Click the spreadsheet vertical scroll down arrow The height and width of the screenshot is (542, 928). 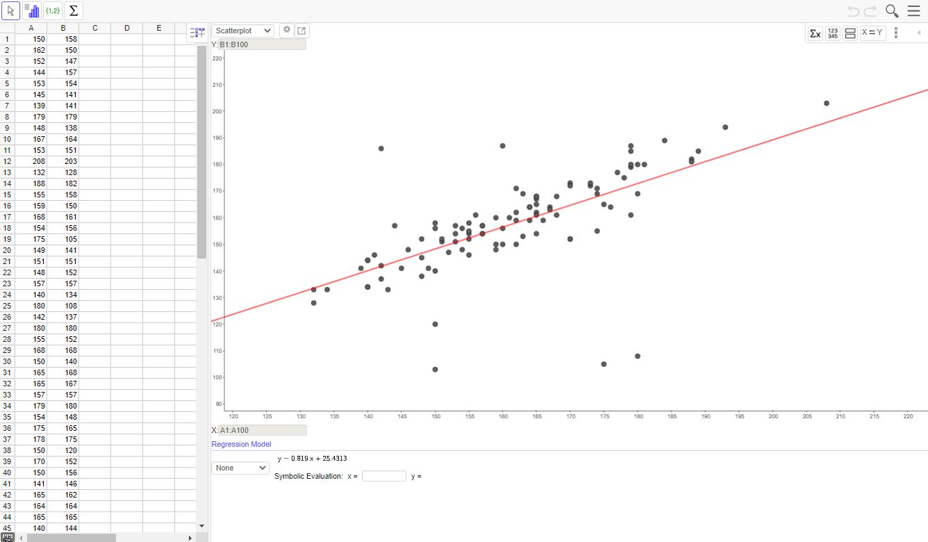(x=202, y=526)
